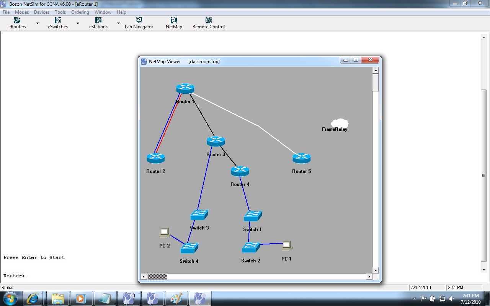
Task: Open the eSwitches device list
Action: [58, 23]
